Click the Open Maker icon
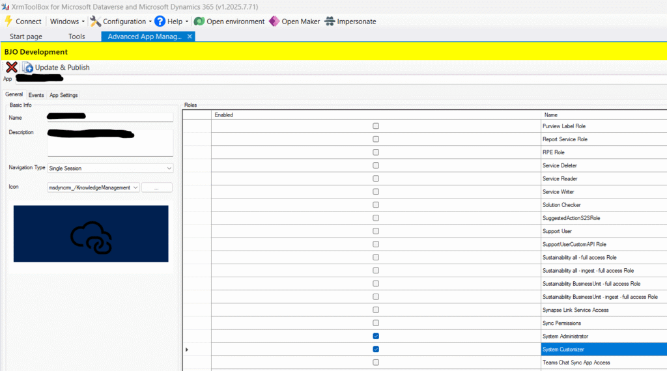 tap(274, 21)
